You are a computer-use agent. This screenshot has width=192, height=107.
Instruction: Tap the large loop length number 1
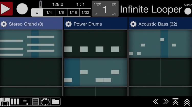(x=105, y=10)
